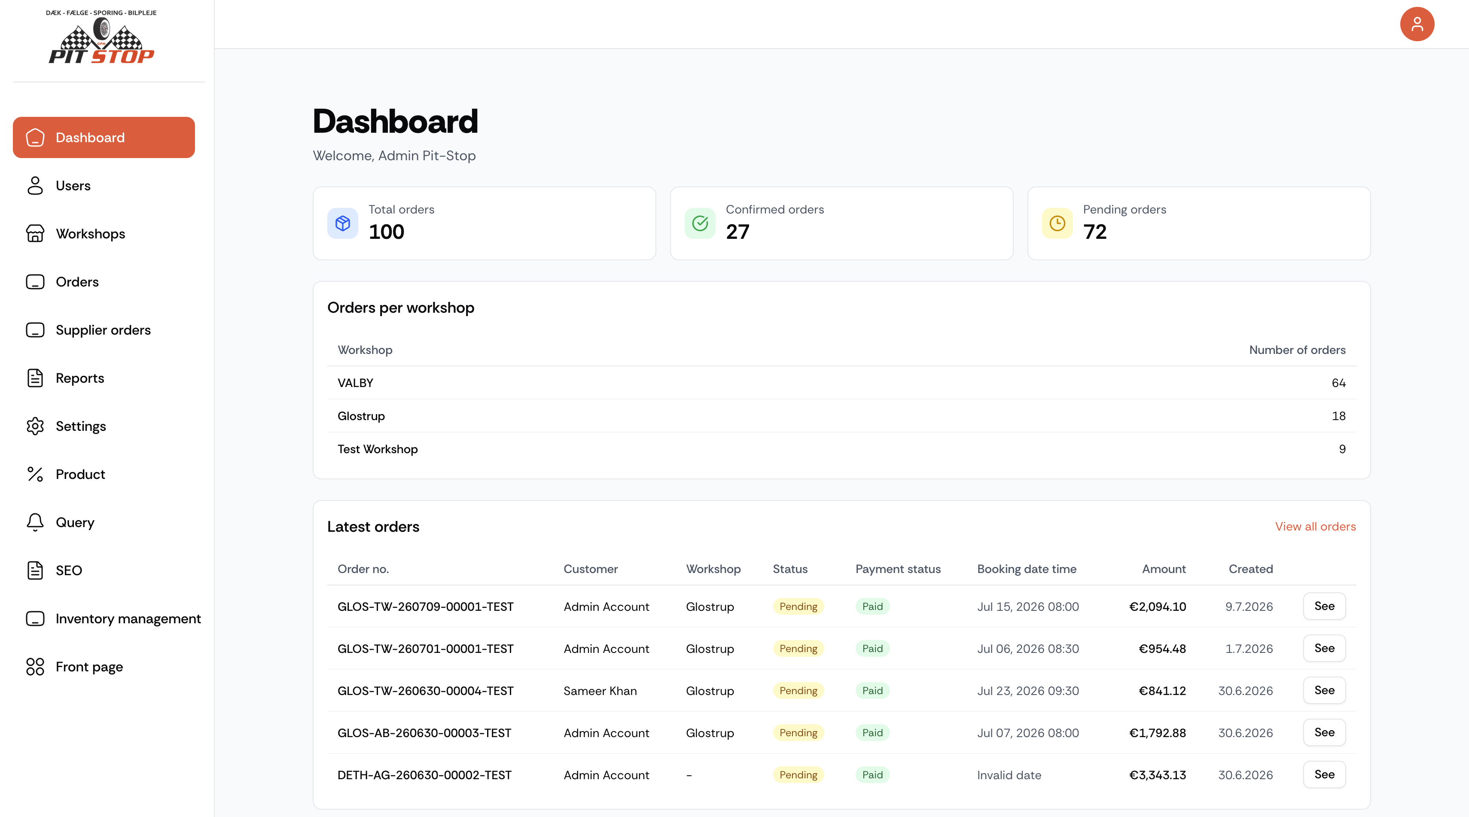1469x817 pixels.
Task: Select the Glostrup row in Orders per workshop
Action: 842,416
